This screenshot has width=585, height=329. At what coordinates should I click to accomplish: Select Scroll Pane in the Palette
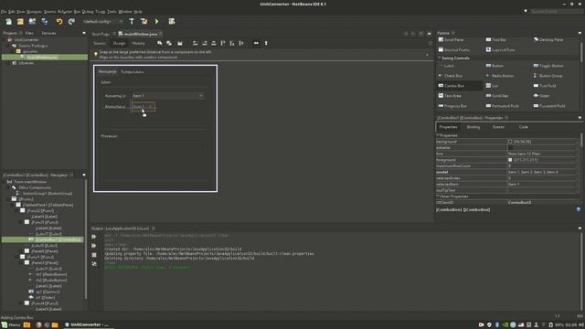(x=451, y=39)
